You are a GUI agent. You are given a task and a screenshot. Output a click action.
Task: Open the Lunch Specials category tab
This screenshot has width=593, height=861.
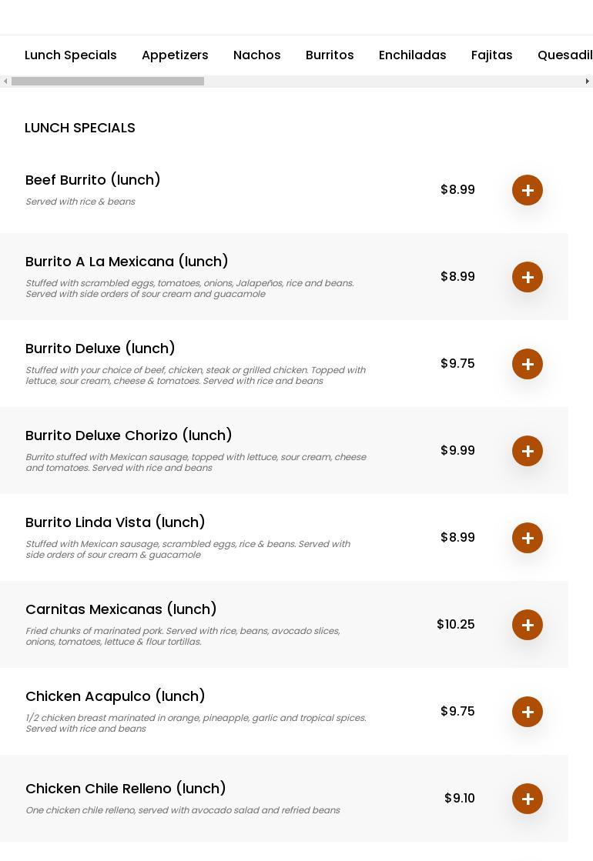pyautogui.click(x=71, y=55)
